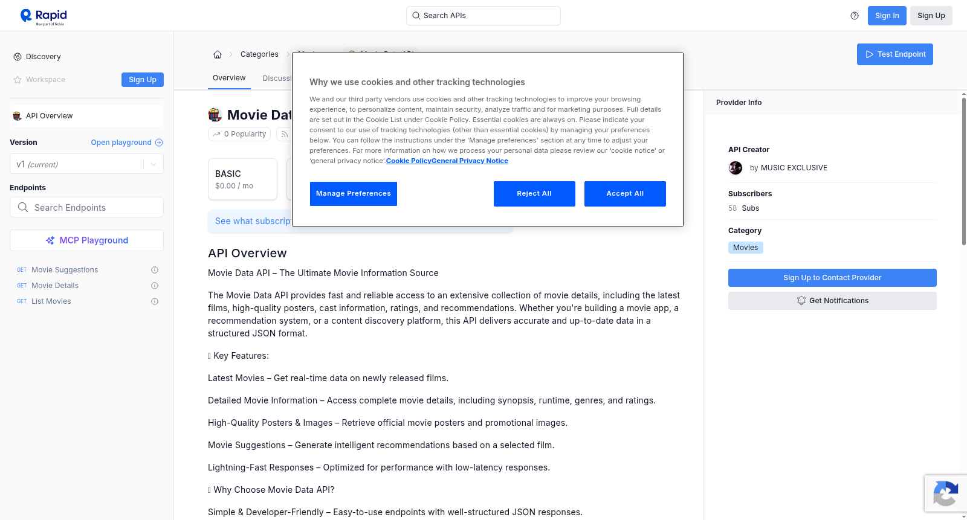This screenshot has height=520, width=967.
Task: Click the RSS feed icon
Action: coord(284,134)
